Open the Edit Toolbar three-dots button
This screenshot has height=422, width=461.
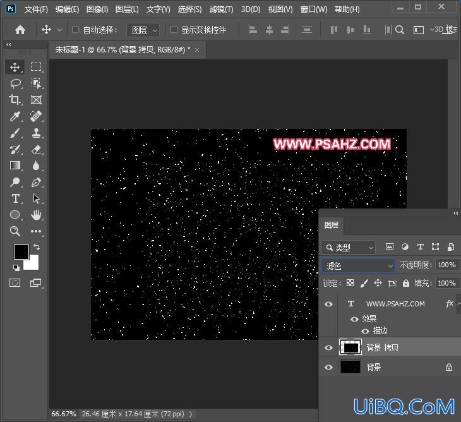point(36,231)
